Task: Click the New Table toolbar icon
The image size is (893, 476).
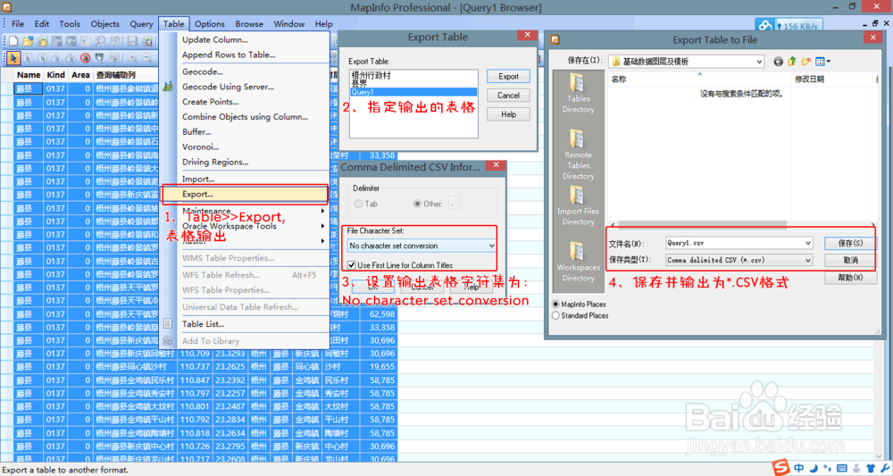Action: (13, 41)
